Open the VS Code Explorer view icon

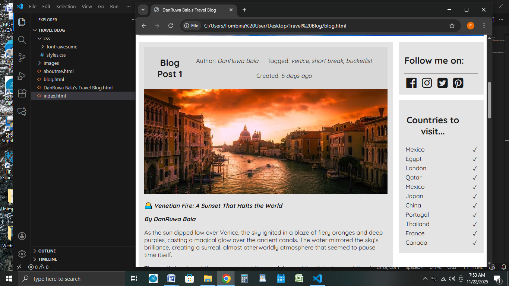(x=22, y=22)
